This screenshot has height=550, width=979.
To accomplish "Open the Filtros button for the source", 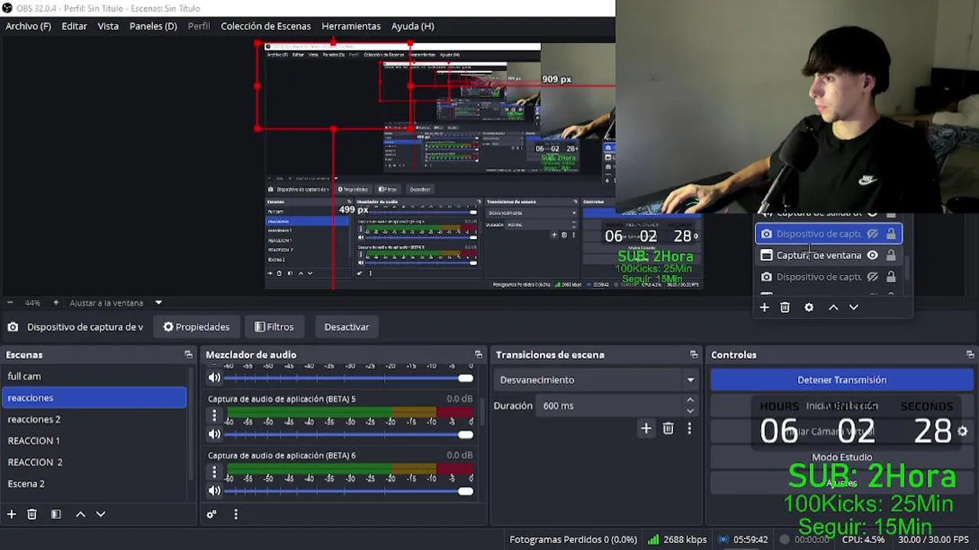I will pyautogui.click(x=274, y=327).
